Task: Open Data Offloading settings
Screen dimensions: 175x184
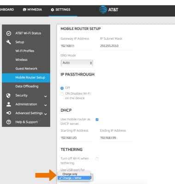Action: pyautogui.click(x=27, y=86)
